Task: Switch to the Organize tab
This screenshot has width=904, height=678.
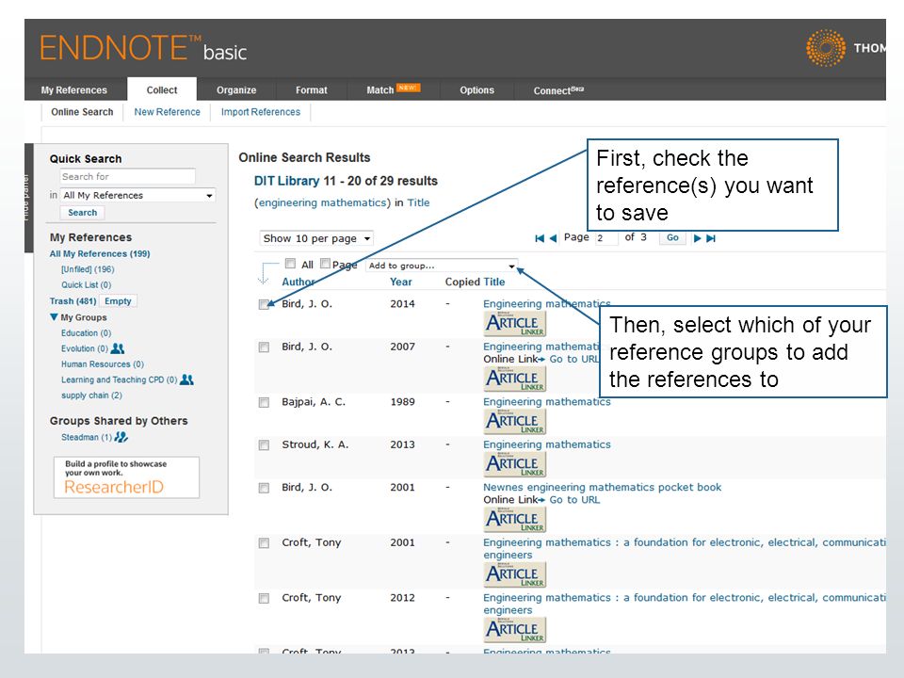Action: coord(236,90)
